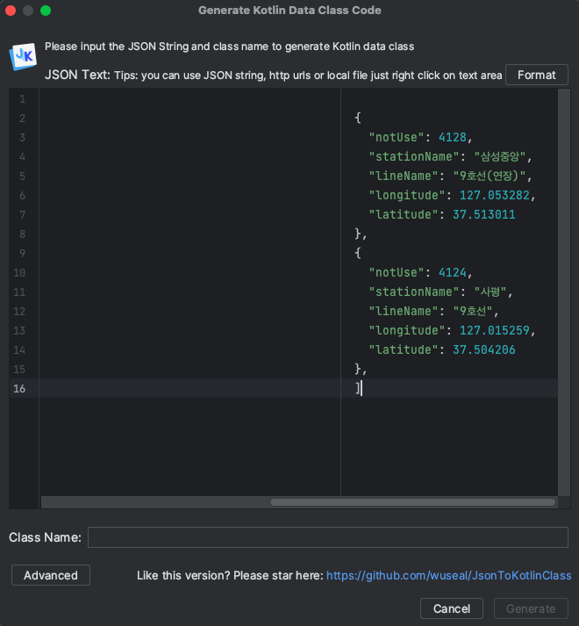Click the "JSON Text:" label
Image resolution: width=579 pixels, height=626 pixels.
pyautogui.click(x=77, y=75)
